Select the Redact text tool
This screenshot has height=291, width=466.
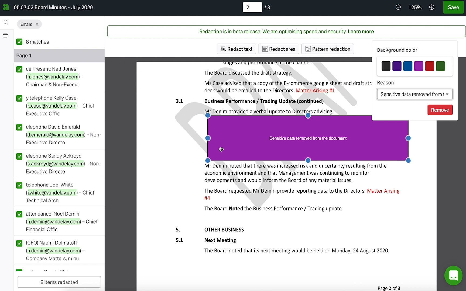[x=237, y=49]
